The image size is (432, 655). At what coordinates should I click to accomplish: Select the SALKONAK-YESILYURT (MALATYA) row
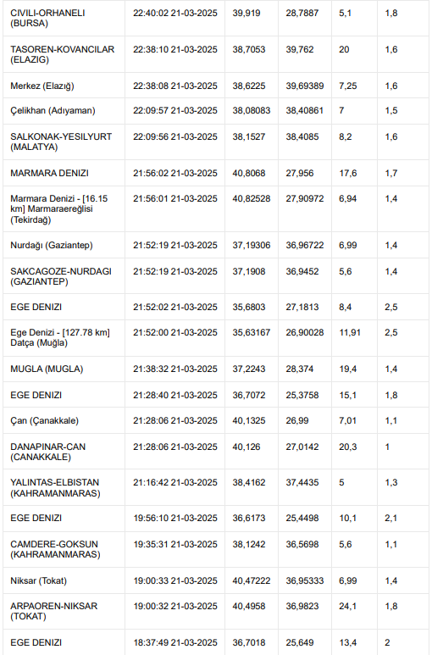pos(216,142)
